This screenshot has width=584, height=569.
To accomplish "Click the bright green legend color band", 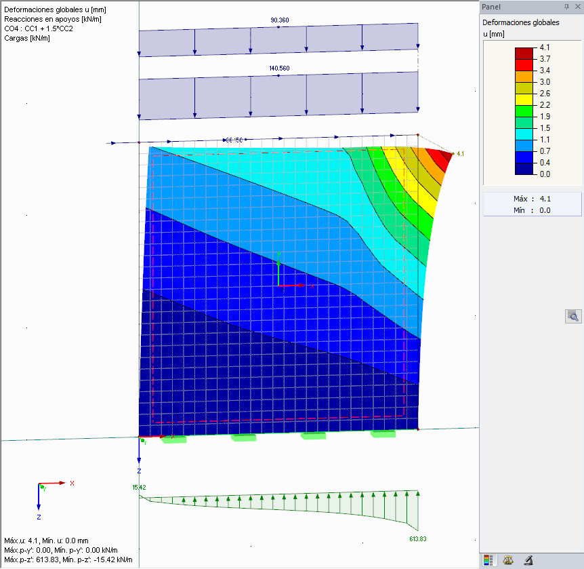I will (x=524, y=111).
